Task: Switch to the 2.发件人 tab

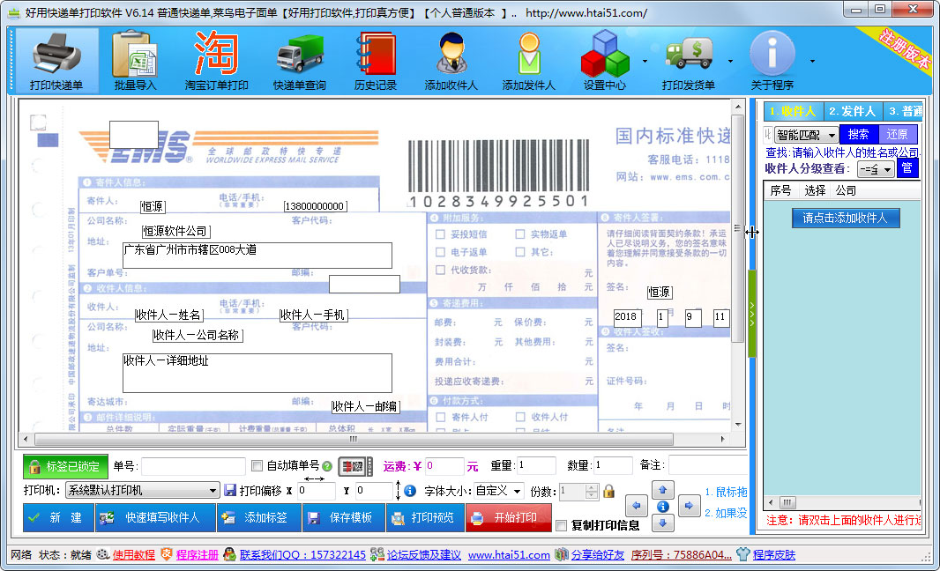Action: pyautogui.click(x=852, y=111)
